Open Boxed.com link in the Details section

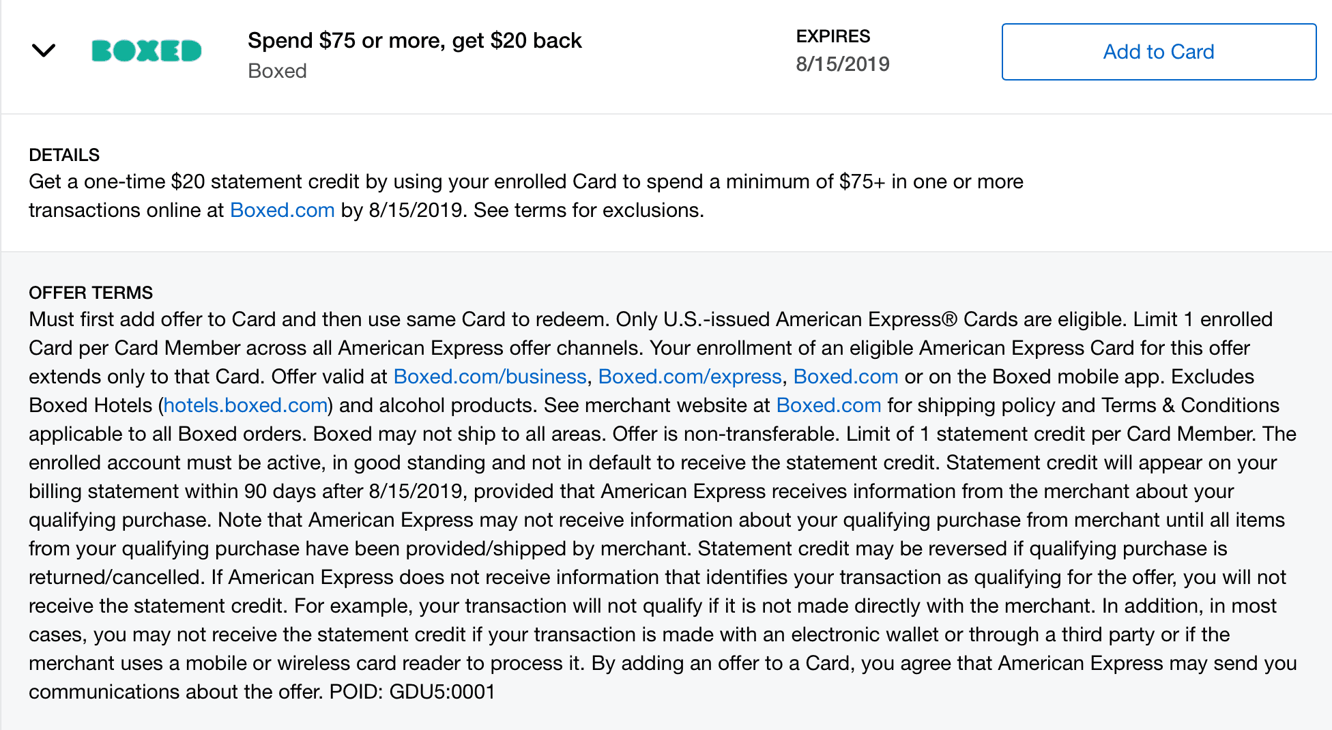pos(282,210)
